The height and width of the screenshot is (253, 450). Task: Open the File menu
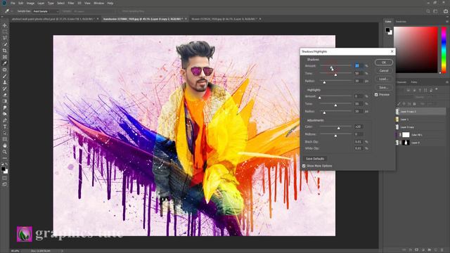(13, 3)
